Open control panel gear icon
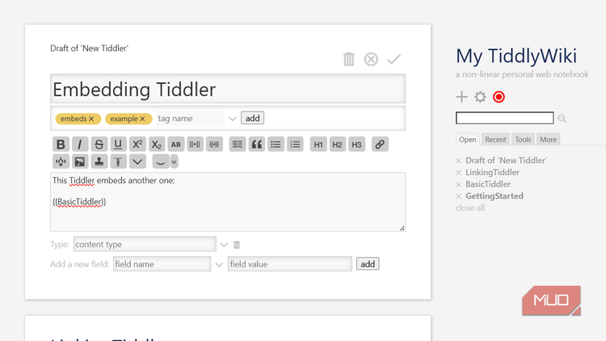 click(480, 97)
